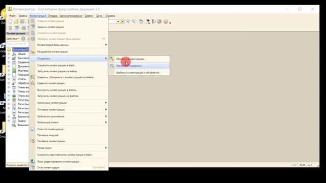Viewport: 326px width, 183px height.
Task: Choose Настройка поддержки in the submenu
Action: (139, 66)
